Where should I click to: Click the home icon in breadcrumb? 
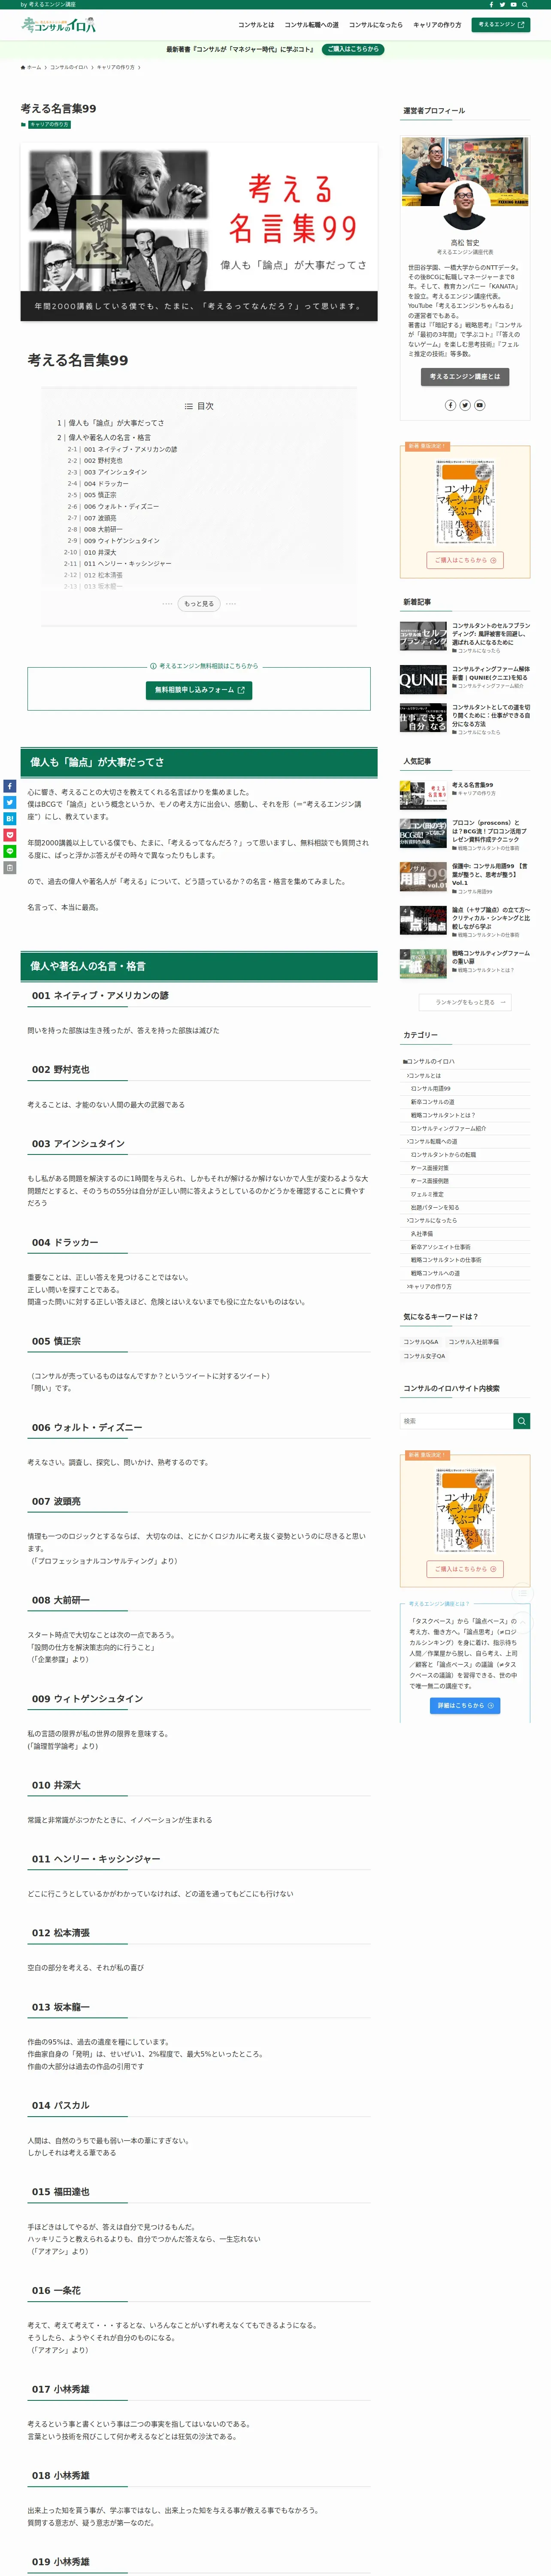(x=23, y=67)
